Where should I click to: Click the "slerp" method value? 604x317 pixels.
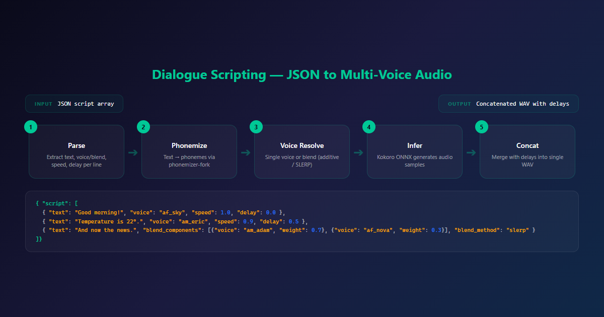pyautogui.click(x=518, y=230)
